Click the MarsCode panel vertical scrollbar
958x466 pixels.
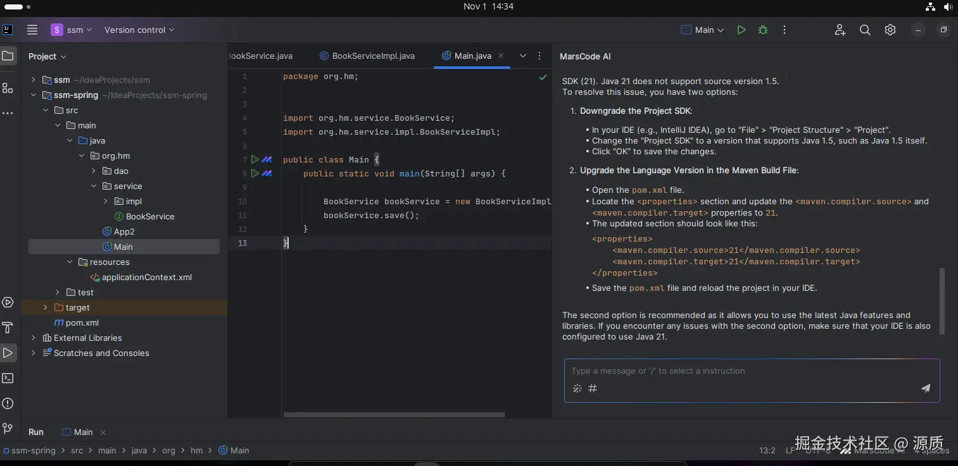(x=942, y=300)
